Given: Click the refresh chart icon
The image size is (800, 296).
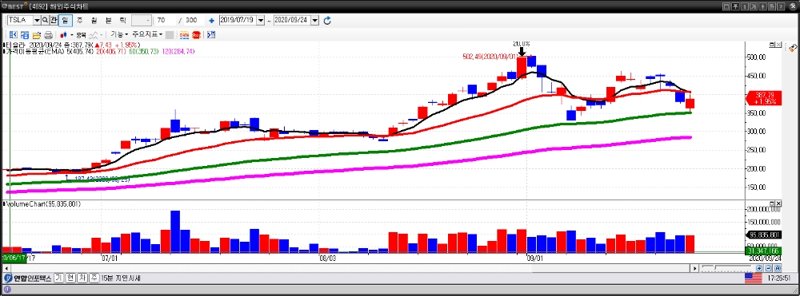Looking at the screenshot, I should tap(327, 20).
